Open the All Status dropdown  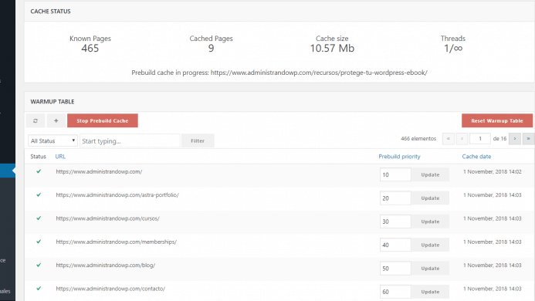[53, 141]
